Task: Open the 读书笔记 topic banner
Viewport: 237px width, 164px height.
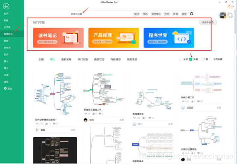Action: coord(58,38)
